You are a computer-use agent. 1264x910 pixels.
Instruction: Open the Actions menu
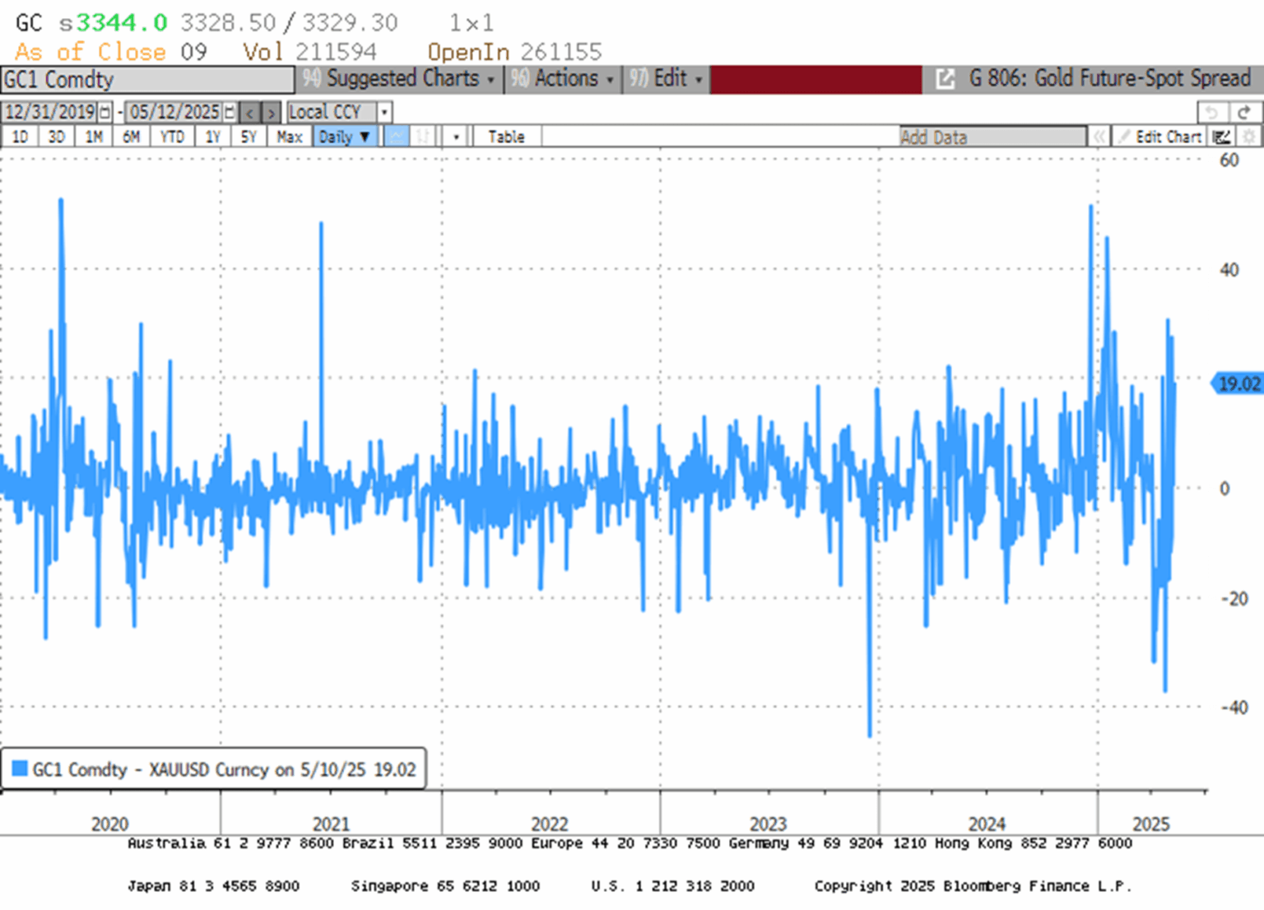[565, 79]
